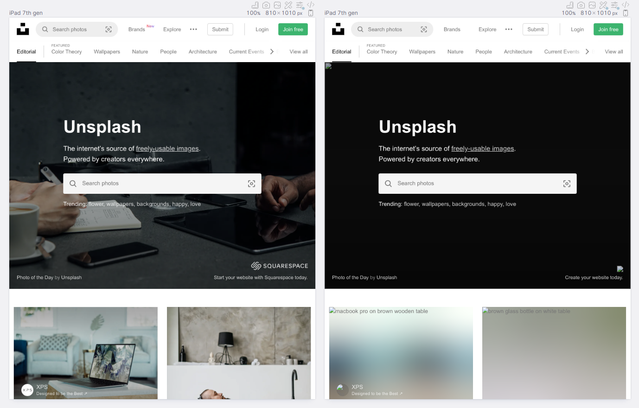Select the Architecture tab in the right pane

518,51
